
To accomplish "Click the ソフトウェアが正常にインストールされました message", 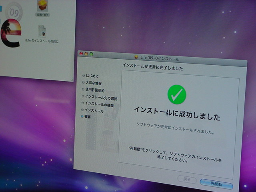I will pyautogui.click(x=175, y=128).
